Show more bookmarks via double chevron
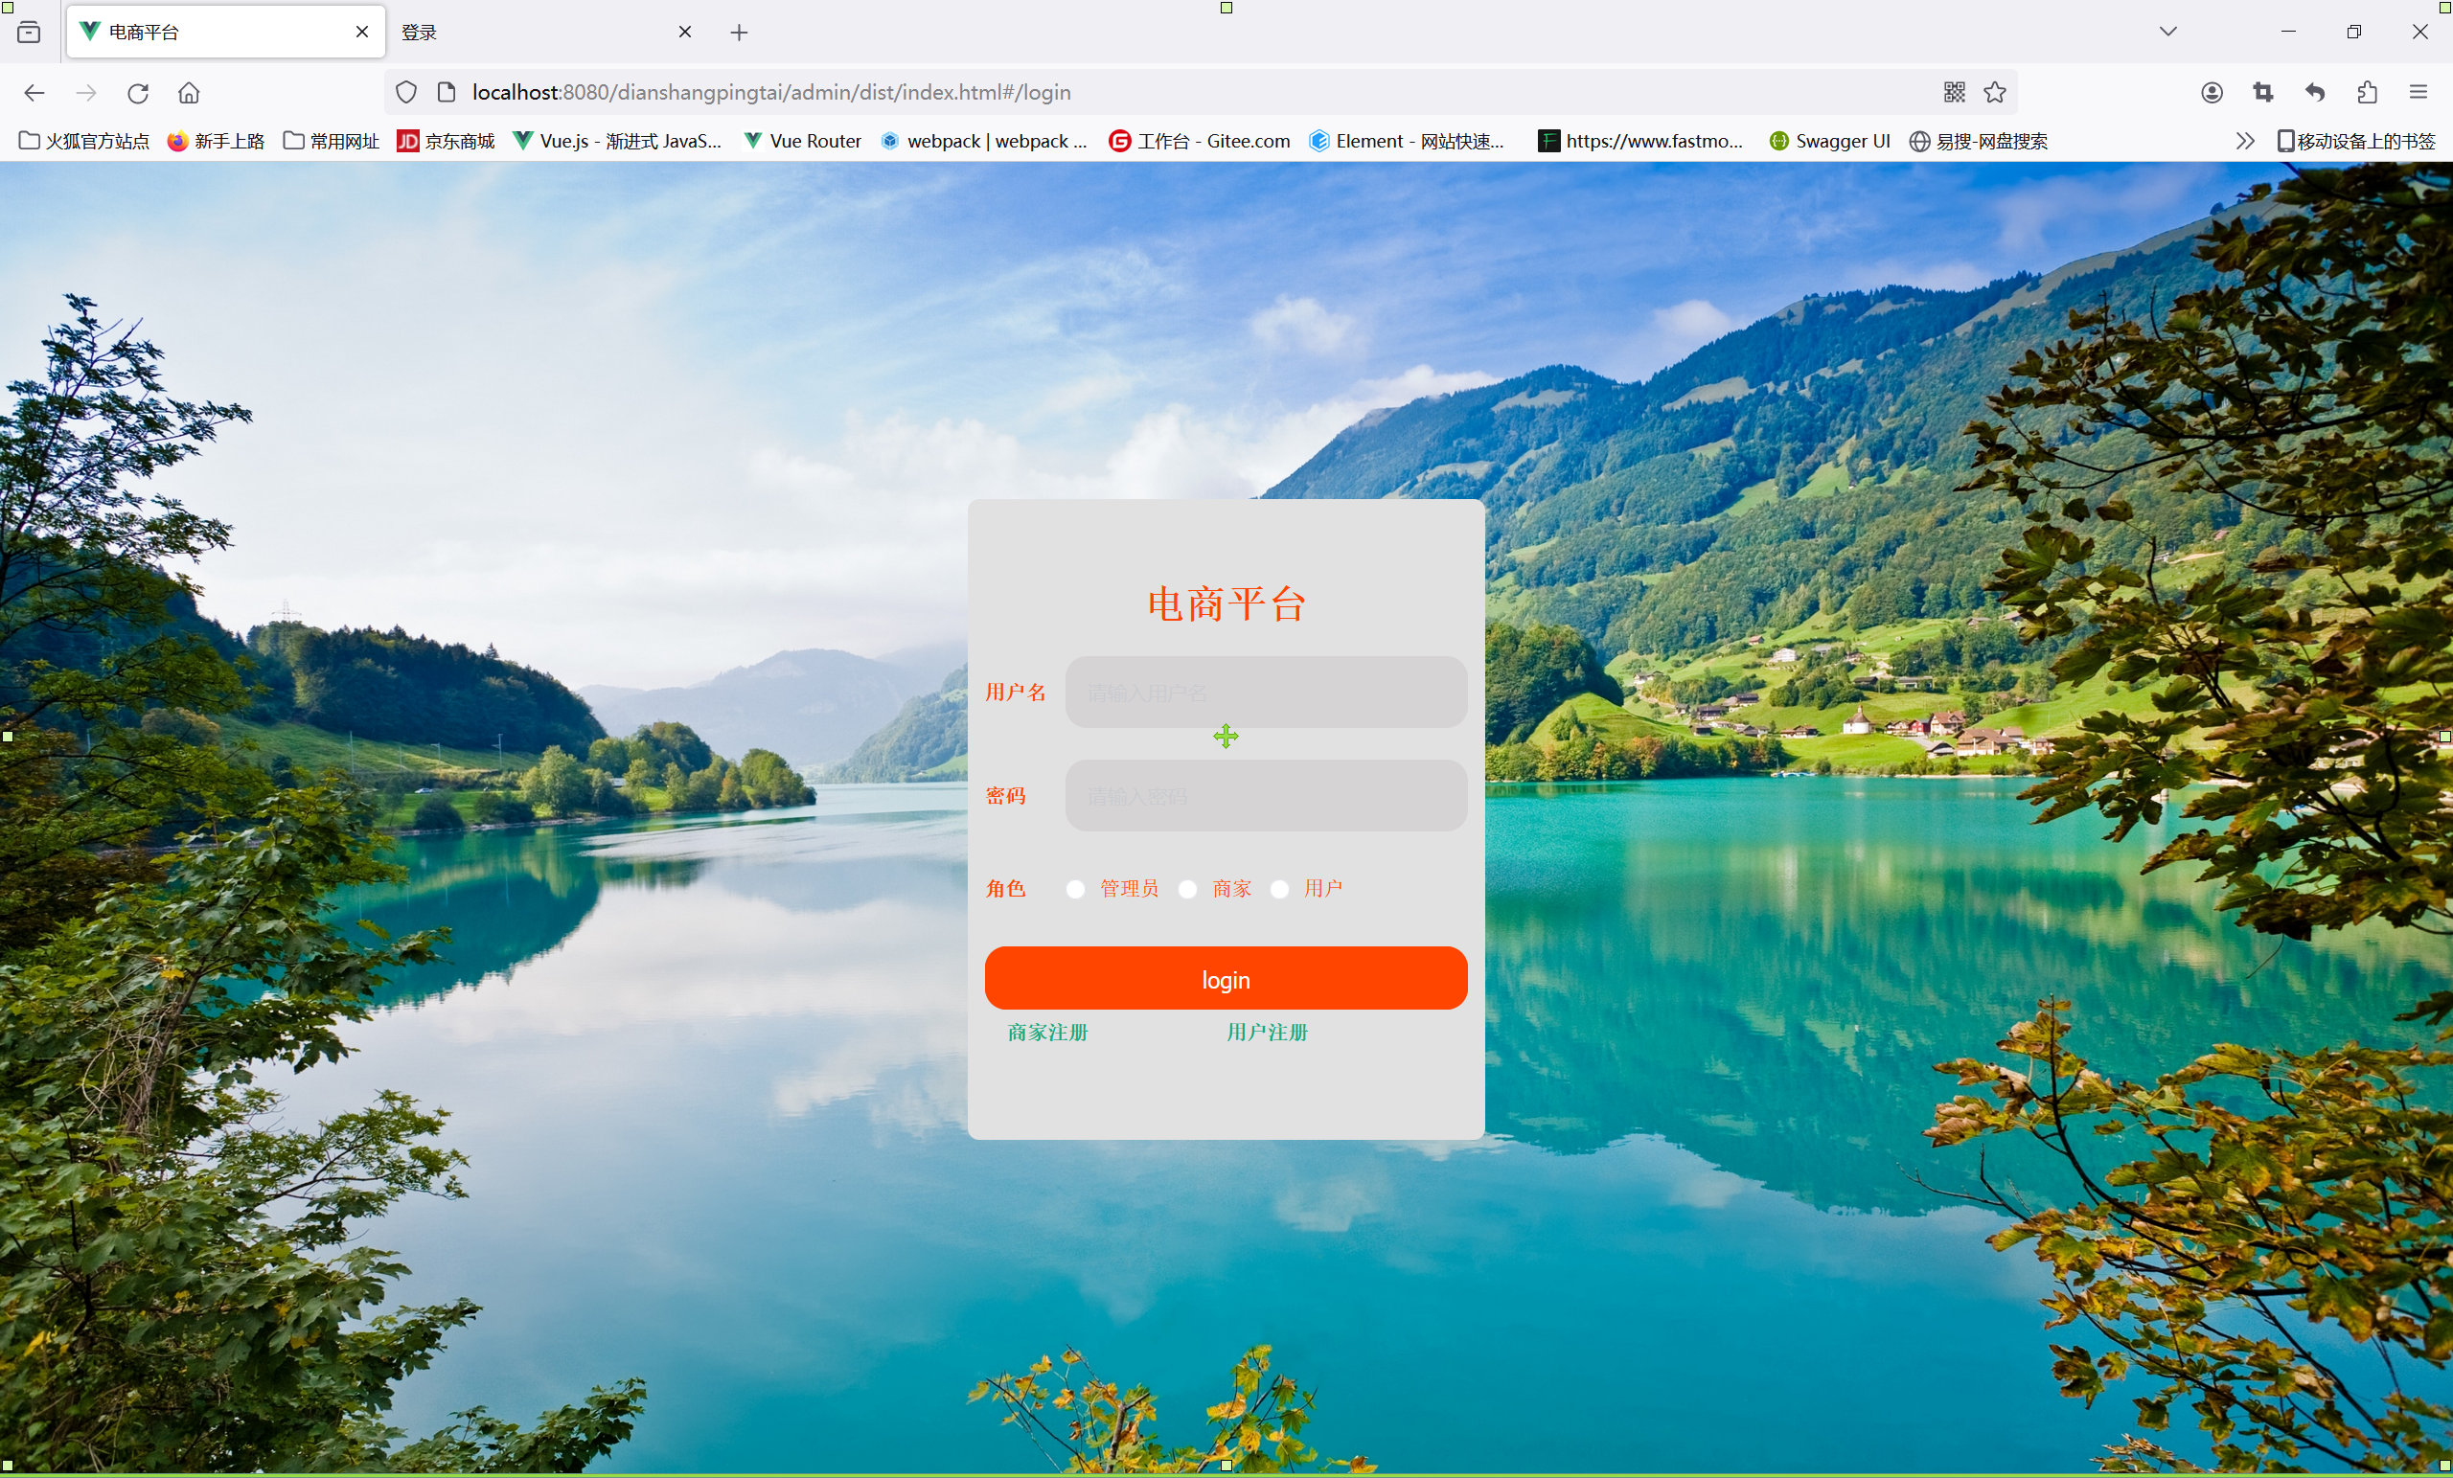The image size is (2453, 1478). point(2245,142)
